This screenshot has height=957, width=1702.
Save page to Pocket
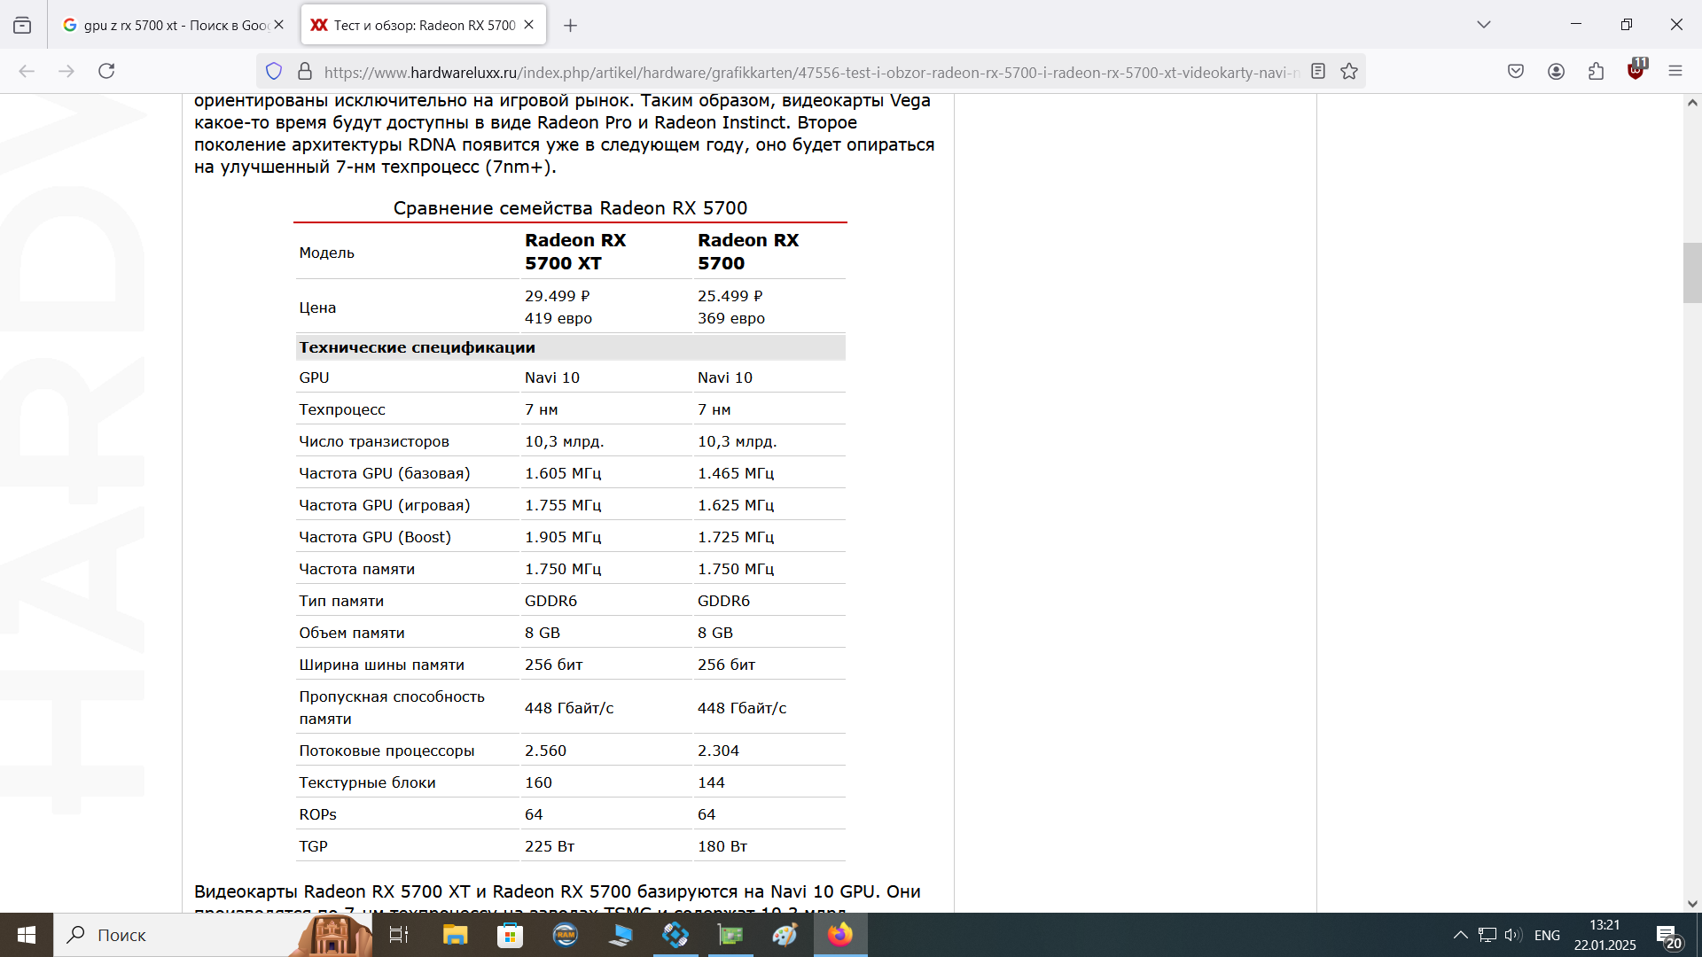pyautogui.click(x=1516, y=72)
